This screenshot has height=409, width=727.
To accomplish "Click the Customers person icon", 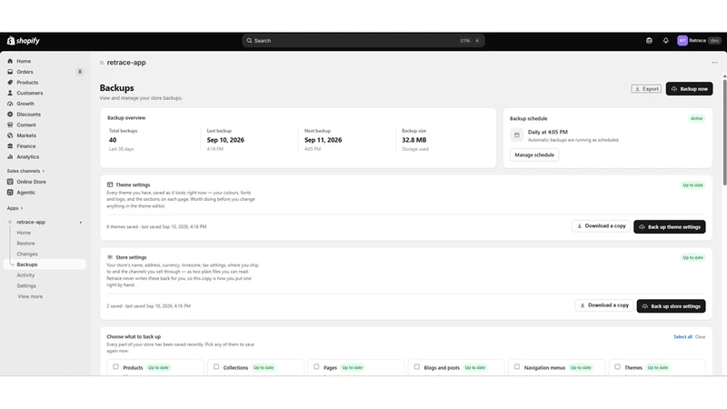I will point(10,94).
